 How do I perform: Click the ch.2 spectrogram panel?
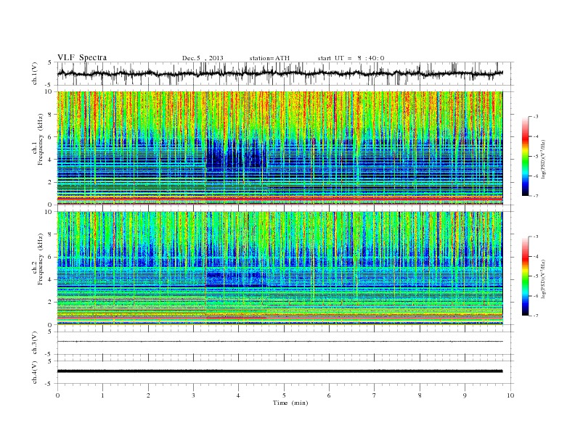click(280, 268)
